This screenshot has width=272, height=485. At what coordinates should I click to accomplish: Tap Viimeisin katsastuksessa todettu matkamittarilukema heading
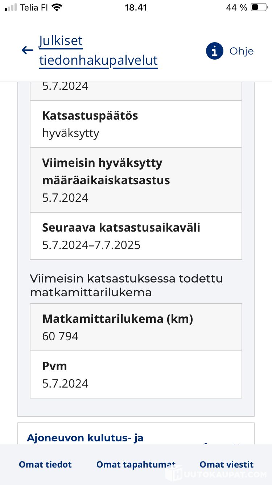126,285
